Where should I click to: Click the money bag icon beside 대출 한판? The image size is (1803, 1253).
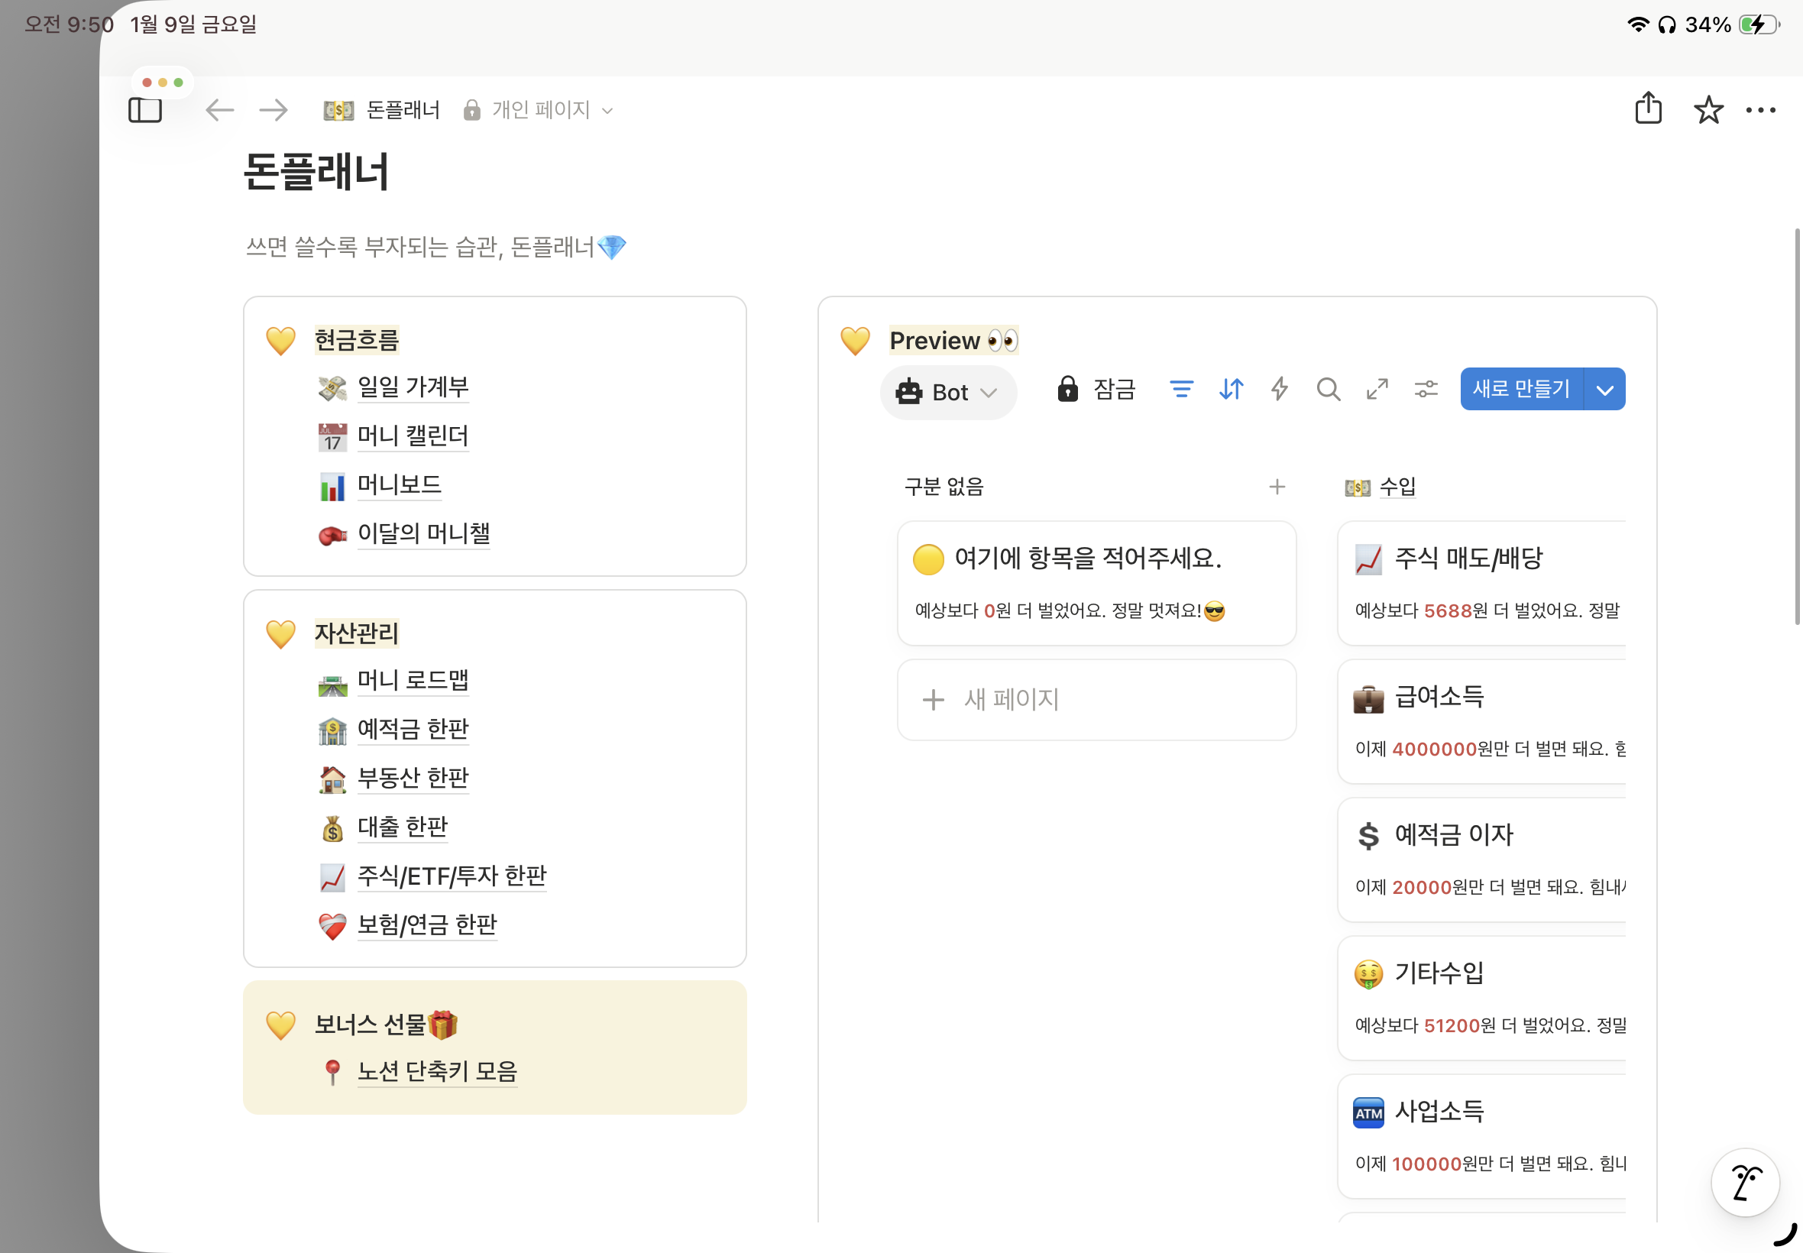333,828
